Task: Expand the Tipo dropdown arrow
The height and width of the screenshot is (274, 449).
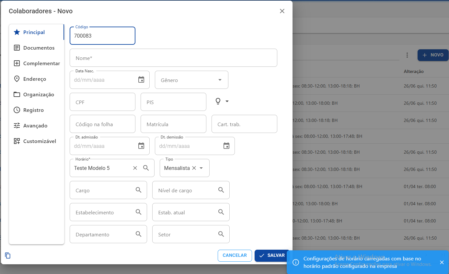Action: [201, 168]
